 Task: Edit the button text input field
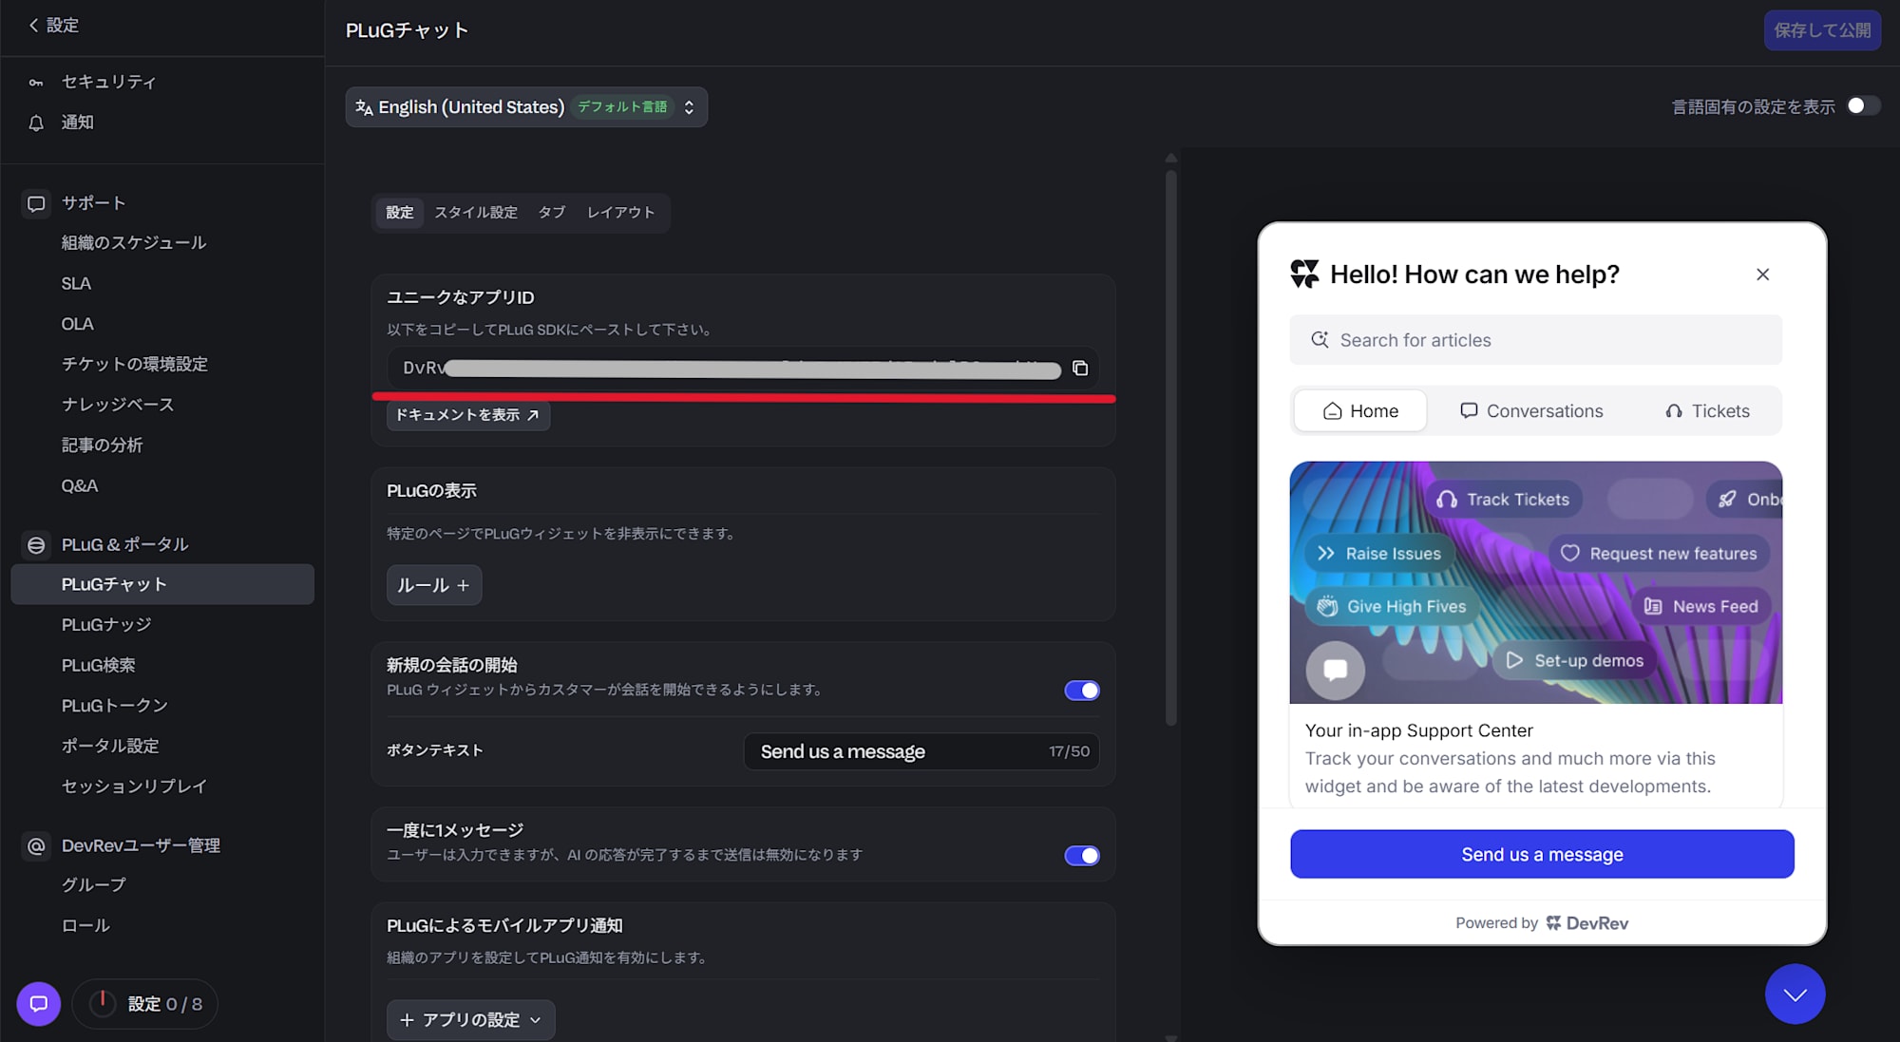tap(921, 751)
